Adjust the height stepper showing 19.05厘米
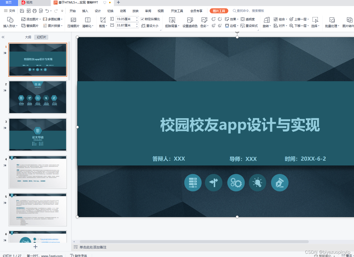Viewport: 354px width, 257px height. pos(137,19)
